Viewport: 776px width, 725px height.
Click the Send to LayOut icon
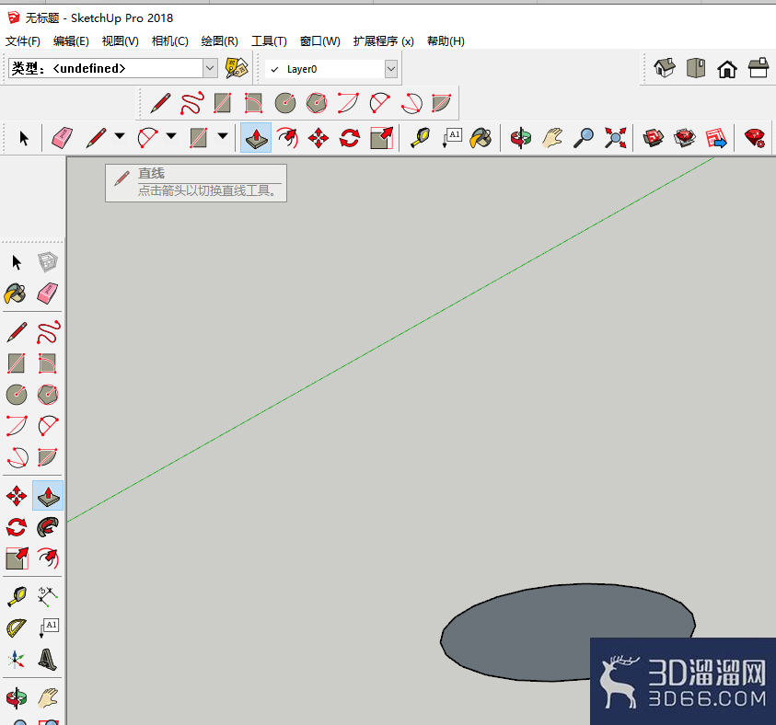pos(716,138)
